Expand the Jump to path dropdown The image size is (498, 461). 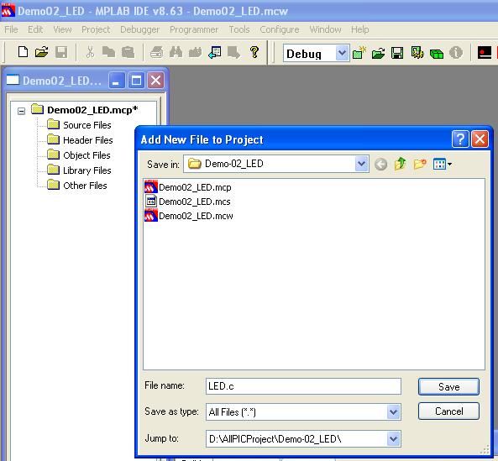pyautogui.click(x=393, y=439)
